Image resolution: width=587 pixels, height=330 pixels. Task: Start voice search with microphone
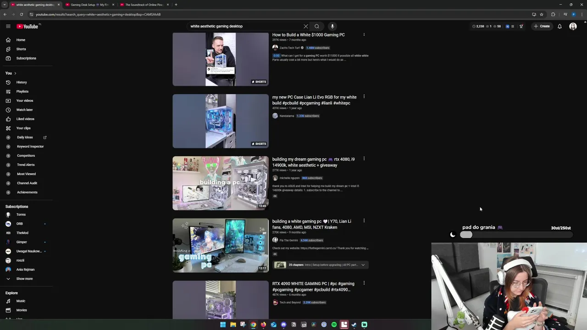tap(332, 26)
